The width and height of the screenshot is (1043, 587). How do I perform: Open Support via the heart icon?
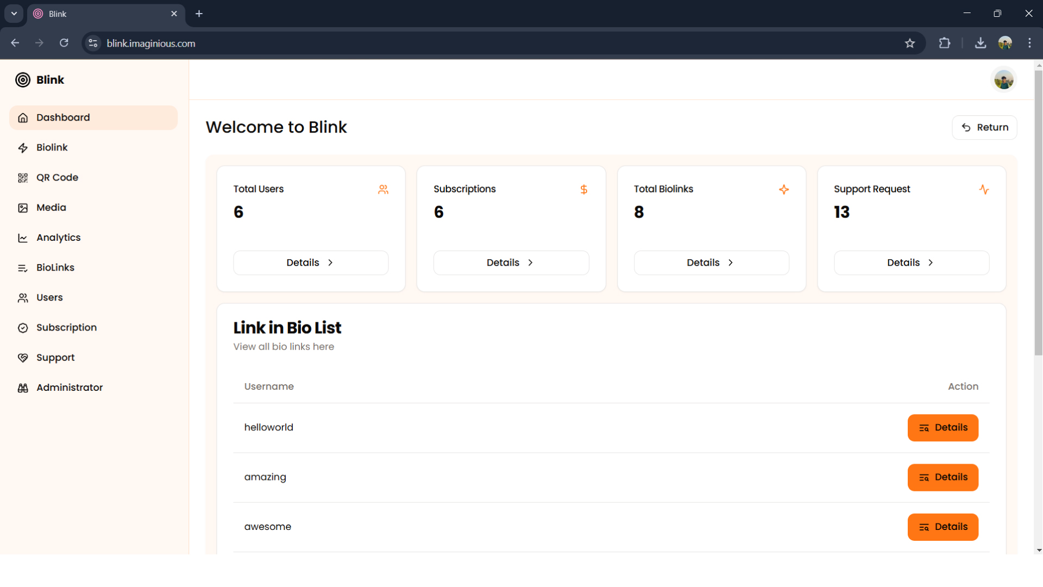click(x=22, y=357)
